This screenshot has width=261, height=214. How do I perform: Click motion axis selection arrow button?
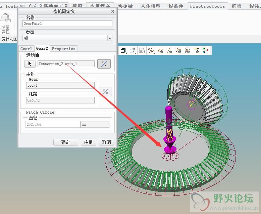click(30, 64)
